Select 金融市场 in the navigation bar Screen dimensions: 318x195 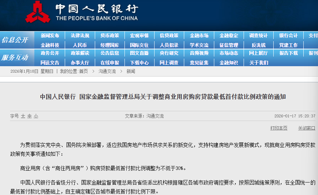click(x=199, y=35)
